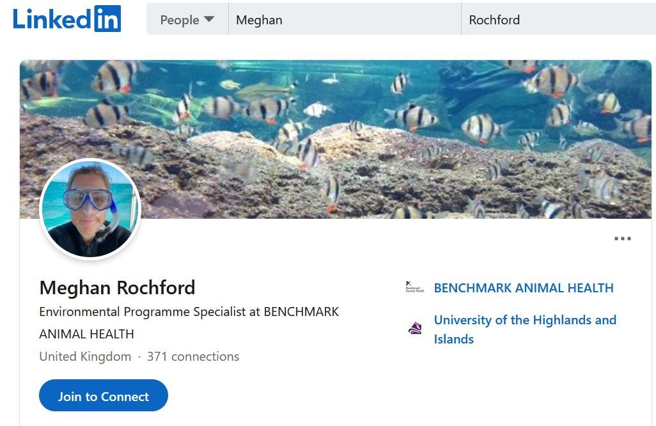Select the Meghan Rochford name heading
This screenshot has height=426, width=656.
(117, 287)
